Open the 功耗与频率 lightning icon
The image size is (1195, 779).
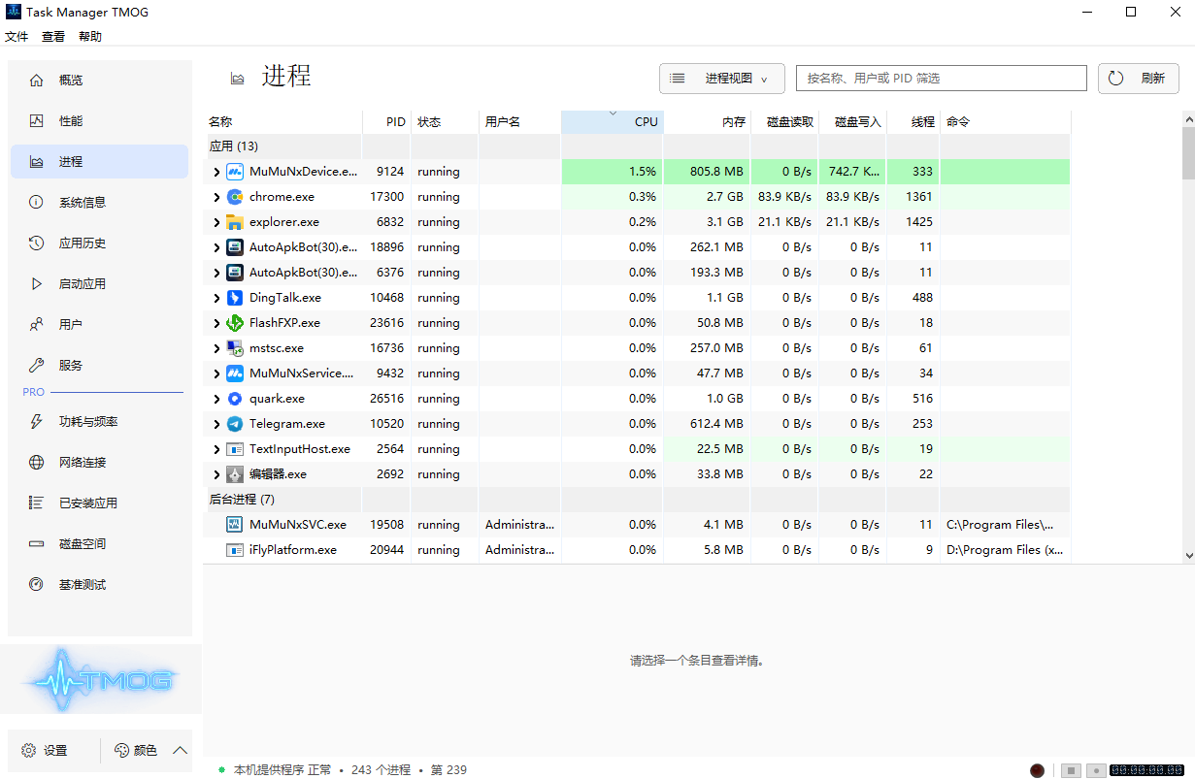37,422
